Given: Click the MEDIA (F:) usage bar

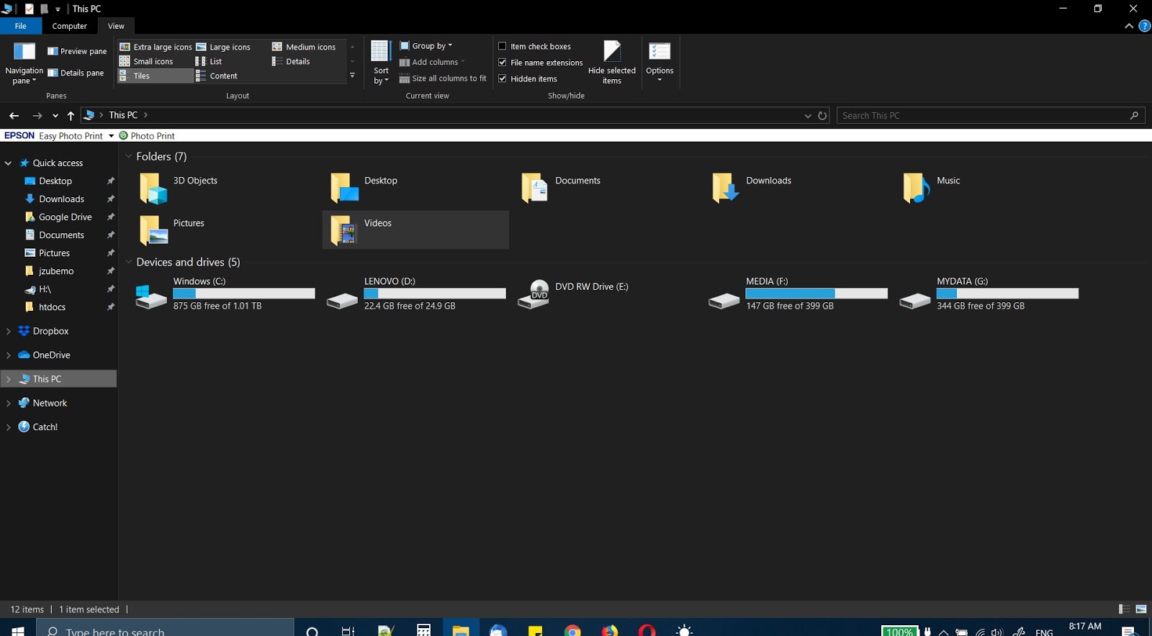Looking at the screenshot, I should coord(816,294).
